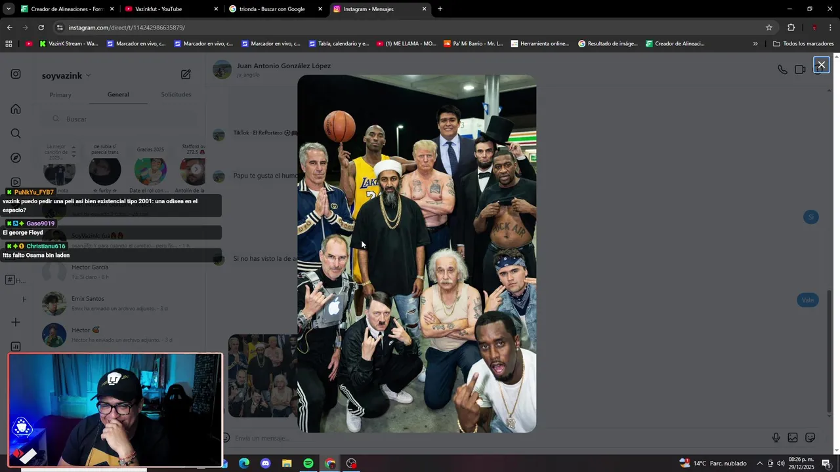Go back with browser back arrow
The width and height of the screenshot is (840, 472).
click(9, 28)
